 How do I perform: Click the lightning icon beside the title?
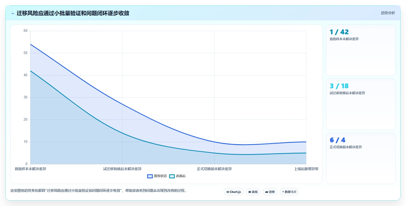pos(13,13)
